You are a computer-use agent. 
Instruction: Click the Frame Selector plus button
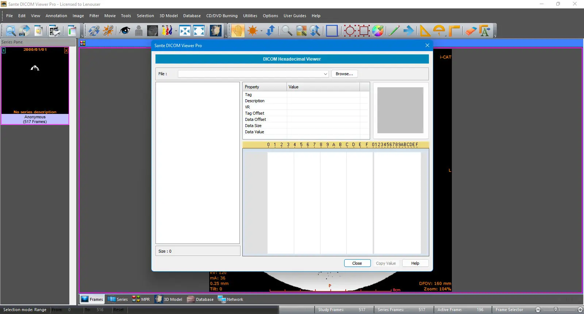point(580,310)
